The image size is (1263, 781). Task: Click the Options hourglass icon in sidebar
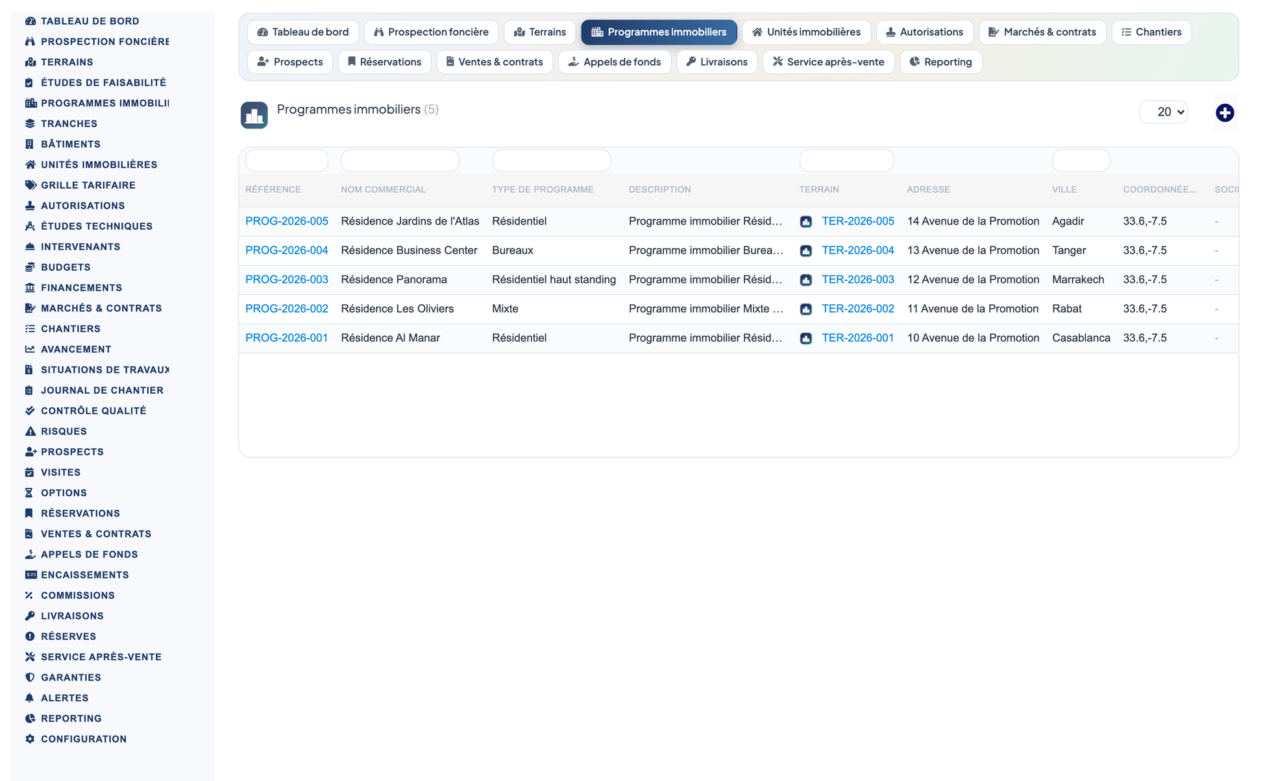point(29,493)
